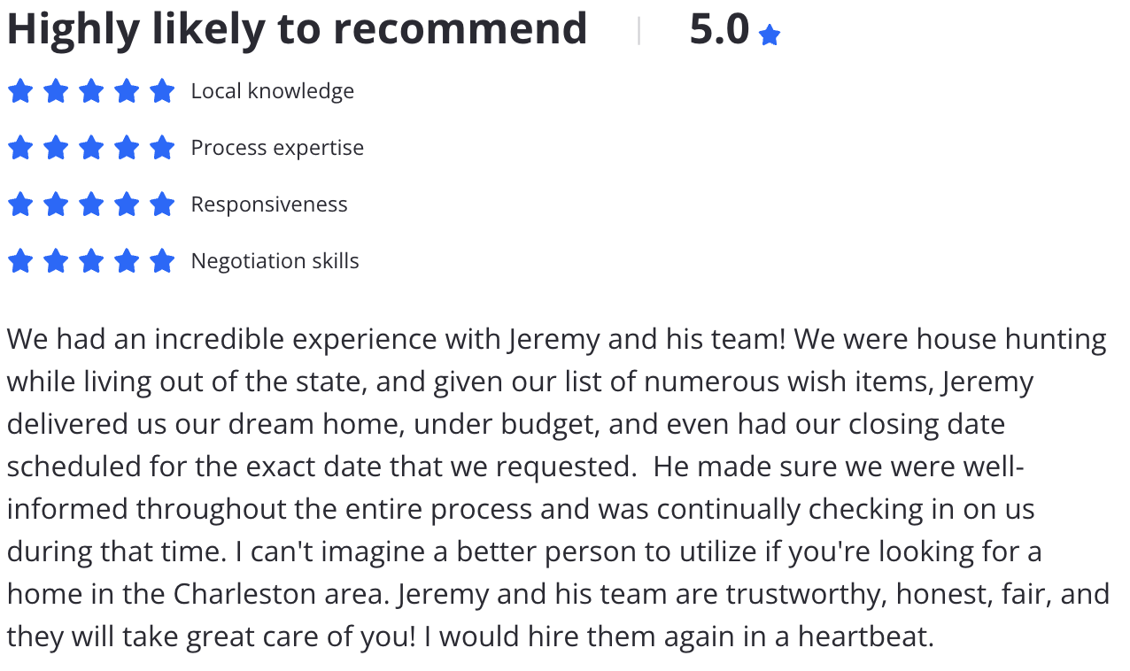Click the first star for Responsiveness

20,204
